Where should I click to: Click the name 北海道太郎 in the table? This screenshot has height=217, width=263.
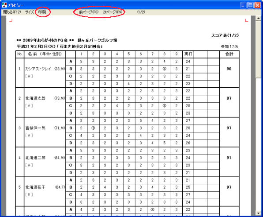[35, 98]
